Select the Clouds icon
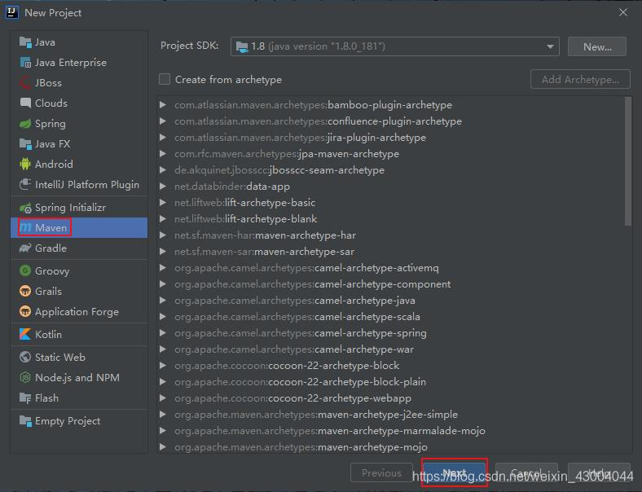This screenshot has height=492, width=642. point(25,103)
